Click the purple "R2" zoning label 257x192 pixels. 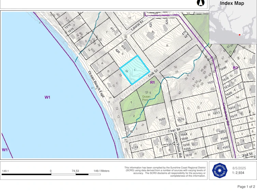coord(235,68)
